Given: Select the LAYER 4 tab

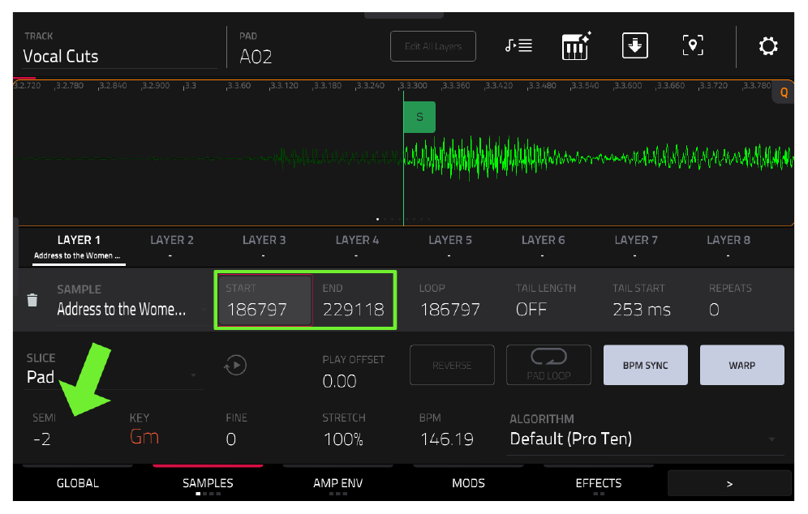Looking at the screenshot, I should tap(357, 247).
